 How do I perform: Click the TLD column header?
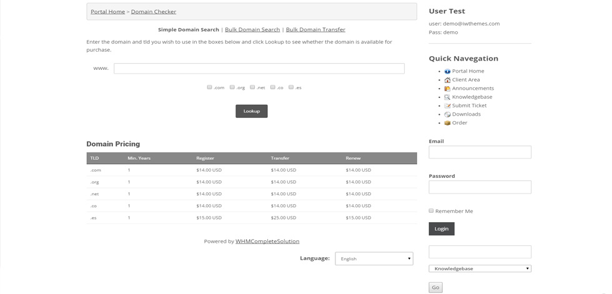(94, 159)
